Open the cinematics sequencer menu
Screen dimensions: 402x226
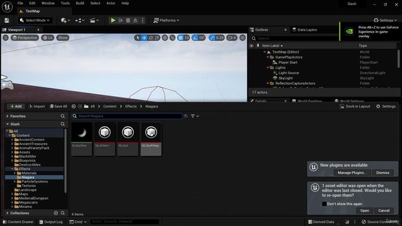[94, 20]
